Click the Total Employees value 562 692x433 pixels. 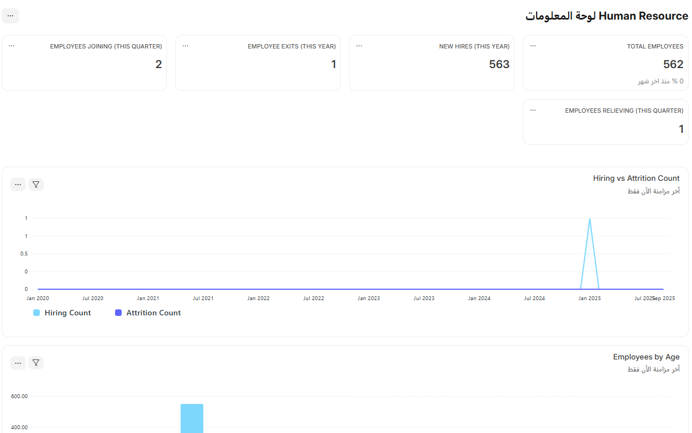coord(673,64)
